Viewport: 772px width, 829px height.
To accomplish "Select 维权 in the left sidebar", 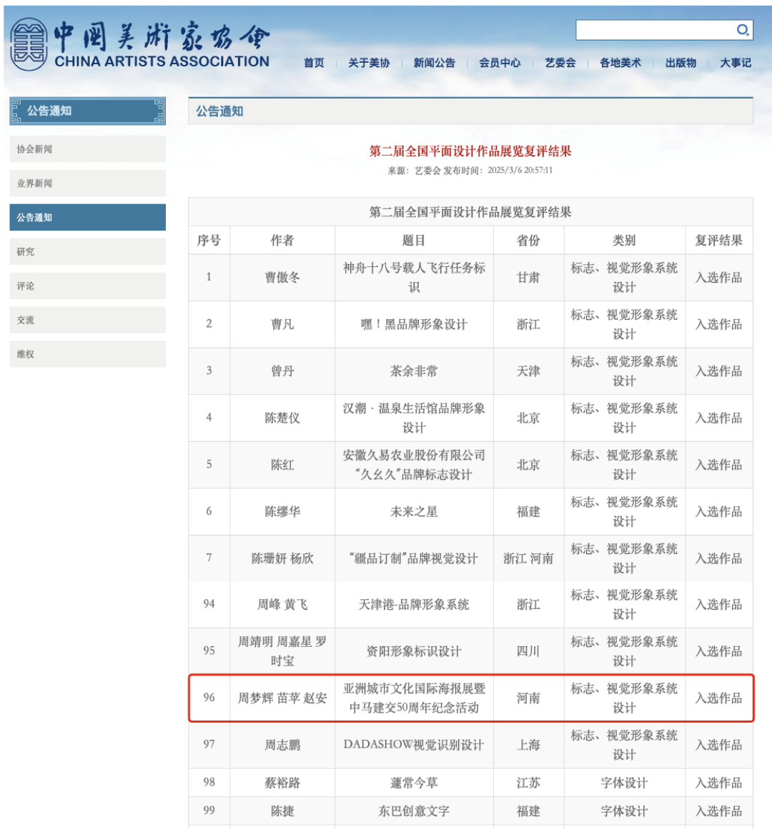I will pyautogui.click(x=87, y=354).
